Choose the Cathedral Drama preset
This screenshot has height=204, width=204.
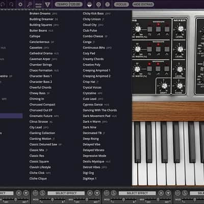coord(41,53)
